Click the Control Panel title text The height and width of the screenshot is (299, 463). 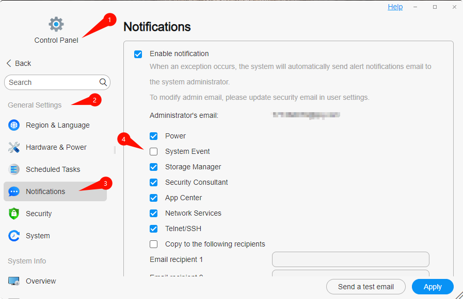pyautogui.click(x=56, y=40)
